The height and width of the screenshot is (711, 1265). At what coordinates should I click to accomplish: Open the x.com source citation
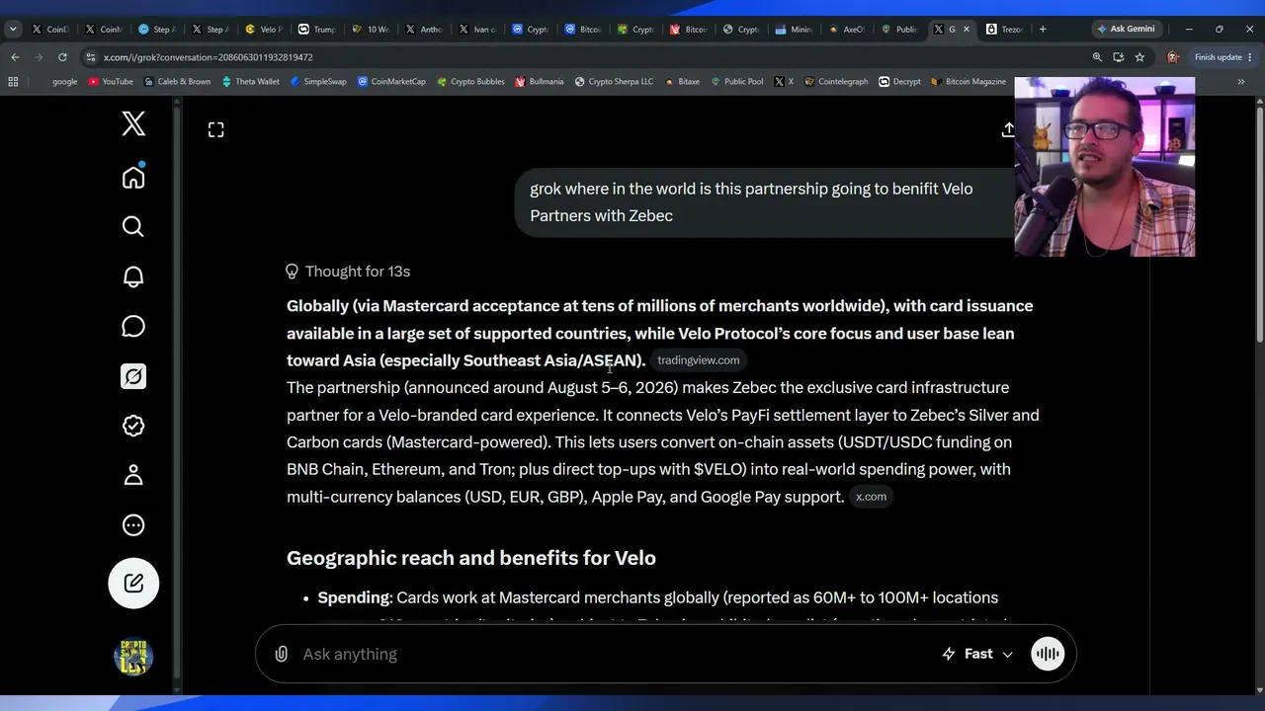pos(871,497)
